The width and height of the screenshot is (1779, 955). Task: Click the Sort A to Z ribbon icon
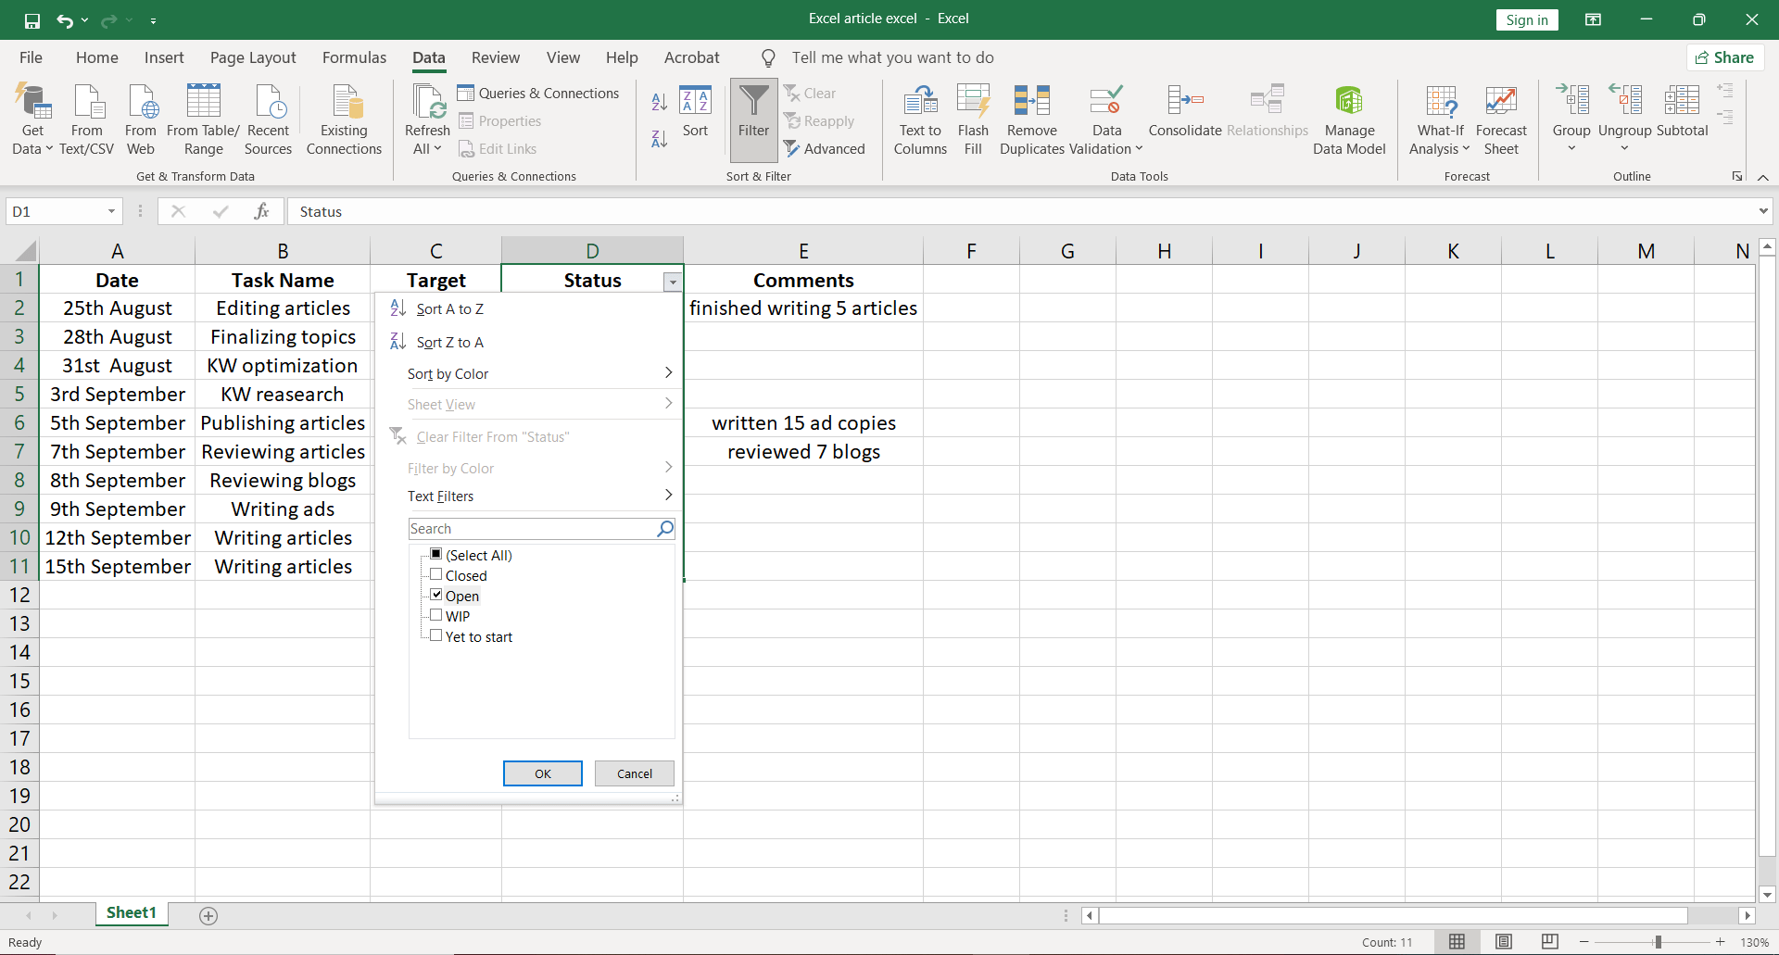coord(659,102)
